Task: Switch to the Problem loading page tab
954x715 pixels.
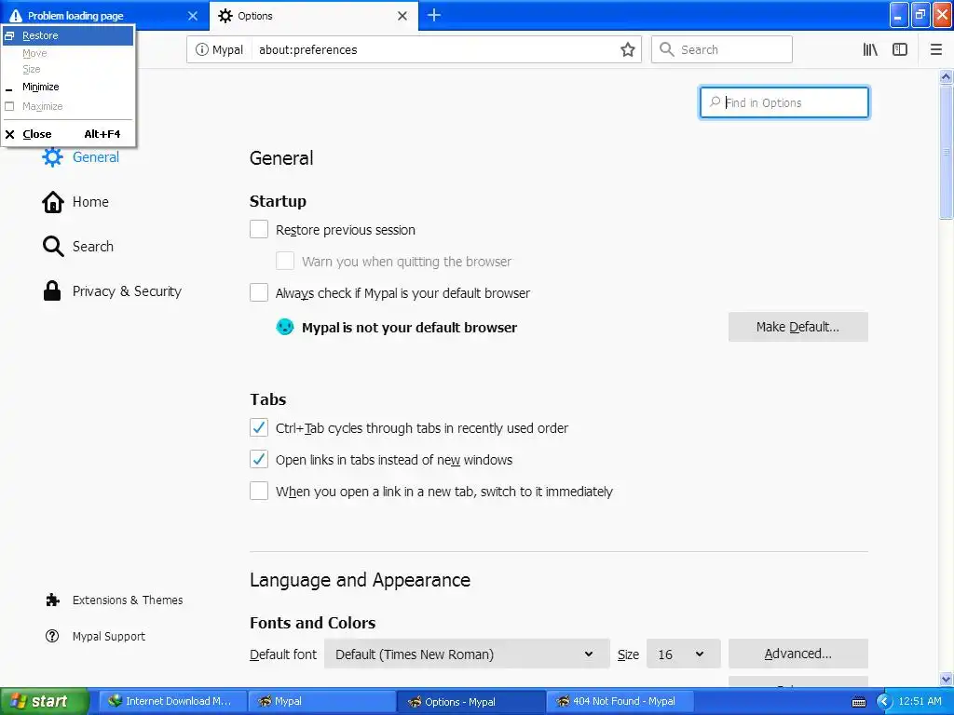Action: [x=104, y=16]
